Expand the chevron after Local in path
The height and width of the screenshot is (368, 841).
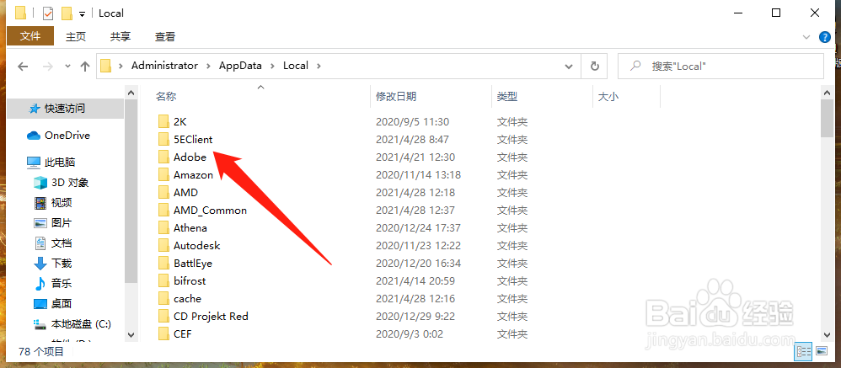319,66
